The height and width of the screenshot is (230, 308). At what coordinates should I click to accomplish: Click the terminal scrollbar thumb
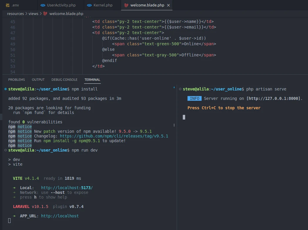click(x=173, y=125)
